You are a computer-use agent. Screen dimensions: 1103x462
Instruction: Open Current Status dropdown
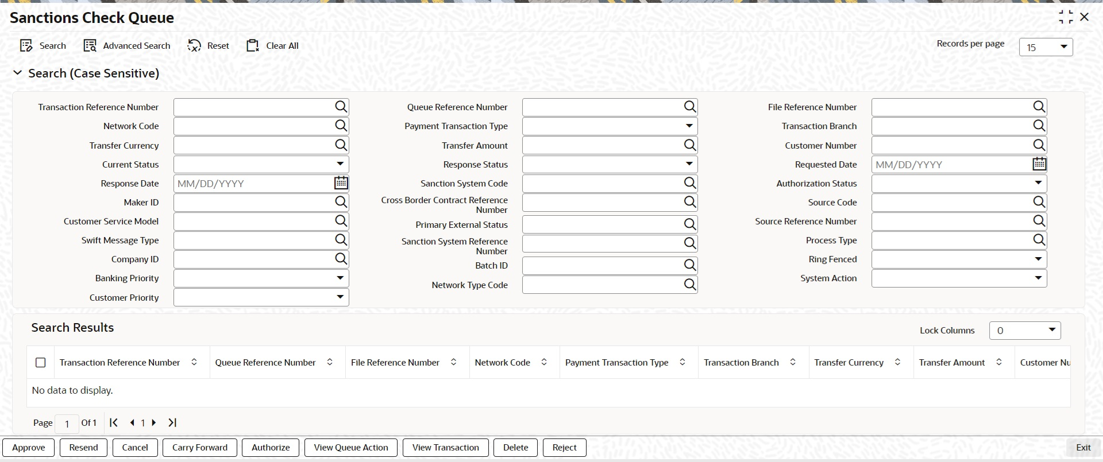coord(261,164)
